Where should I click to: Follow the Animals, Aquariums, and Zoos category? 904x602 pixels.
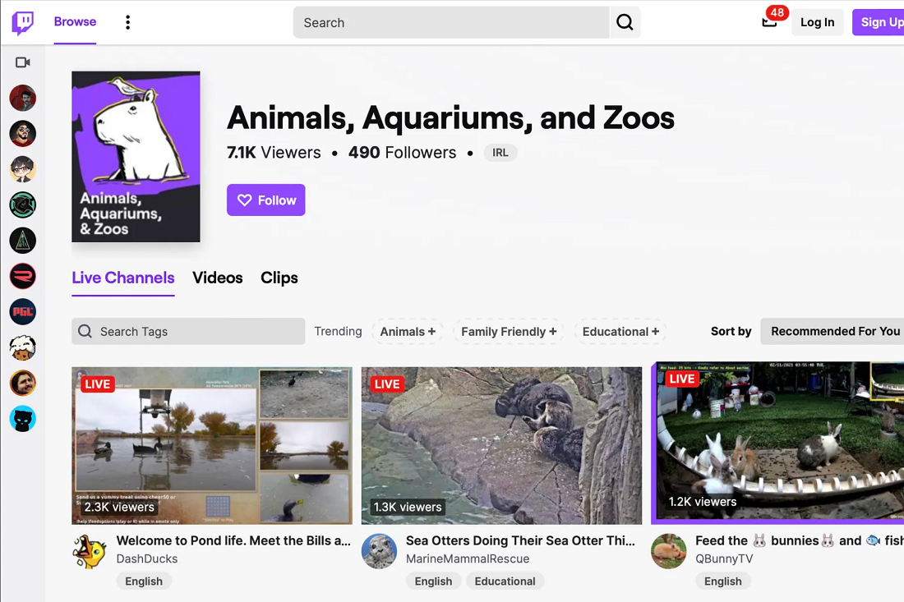pyautogui.click(x=265, y=200)
